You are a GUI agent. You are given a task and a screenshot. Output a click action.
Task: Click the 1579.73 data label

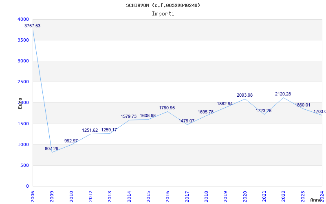(x=129, y=116)
